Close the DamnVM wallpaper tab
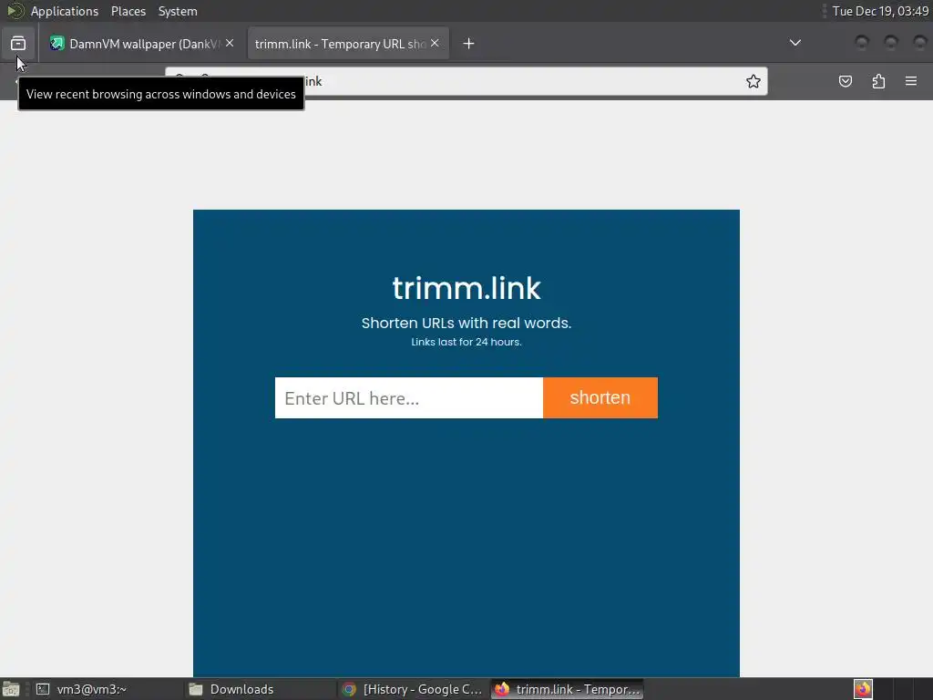 tap(230, 43)
